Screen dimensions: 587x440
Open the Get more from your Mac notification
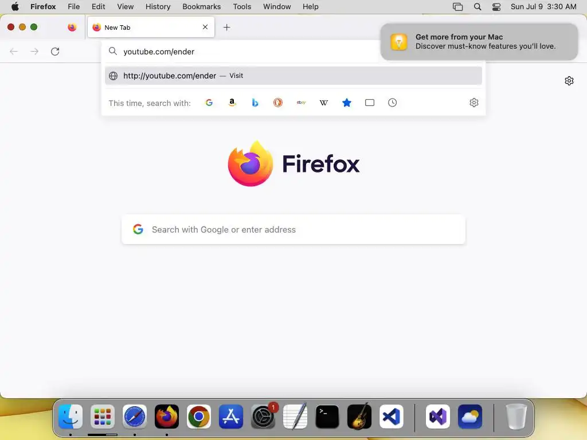479,41
